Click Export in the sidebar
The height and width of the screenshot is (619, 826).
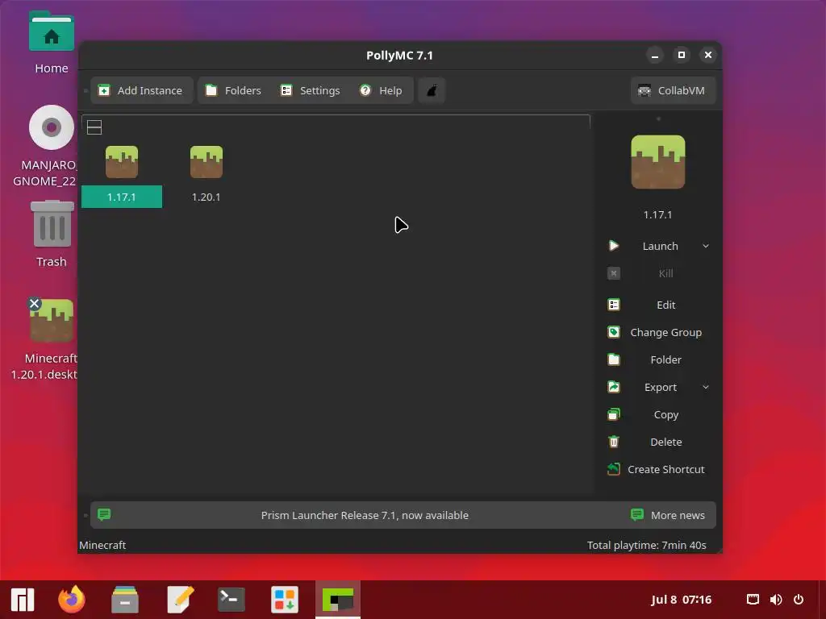661,387
